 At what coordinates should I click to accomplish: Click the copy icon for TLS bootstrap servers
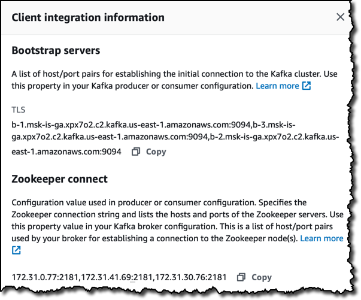pyautogui.click(x=135, y=151)
